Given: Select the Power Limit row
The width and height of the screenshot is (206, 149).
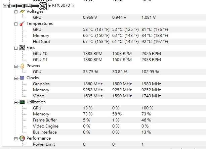Looking at the screenshot, I should [119, 144].
